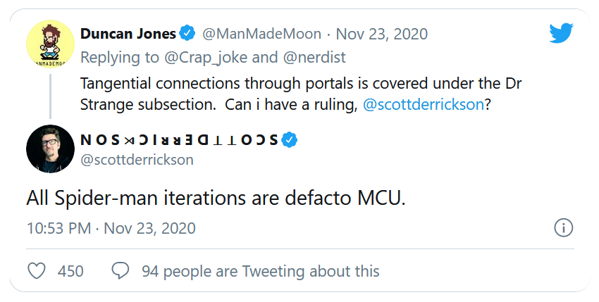This screenshot has width=599, height=302.
Task: Click the mirrored Scott Derrickson display name
Action: (180, 139)
